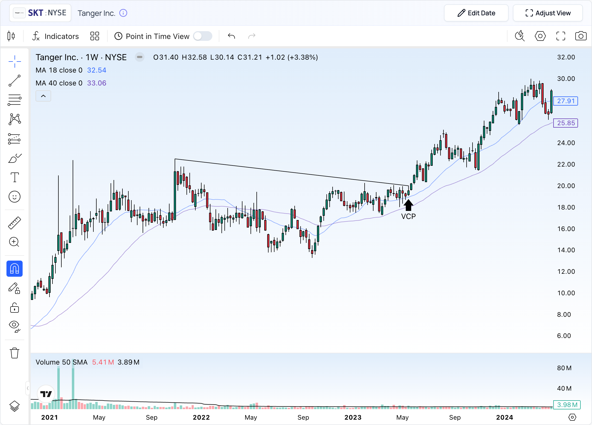Click the zoom in magnifier tool

pos(15,242)
